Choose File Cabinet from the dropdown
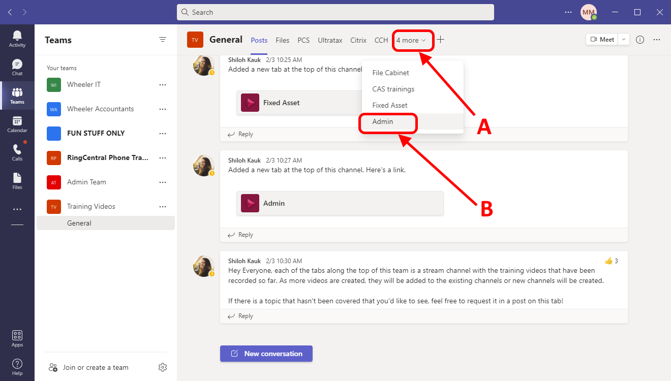The width and height of the screenshot is (671, 381). coord(413,73)
